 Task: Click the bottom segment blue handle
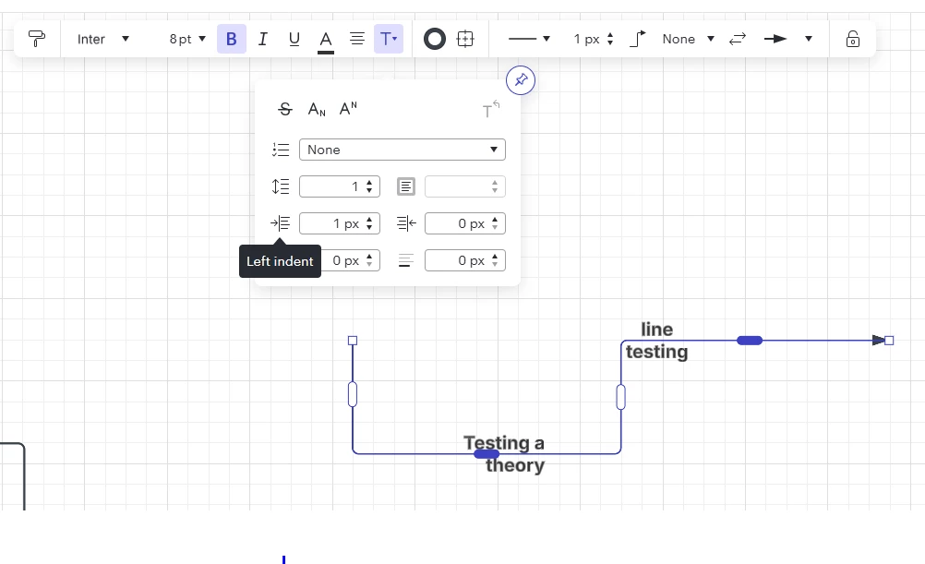pos(487,453)
